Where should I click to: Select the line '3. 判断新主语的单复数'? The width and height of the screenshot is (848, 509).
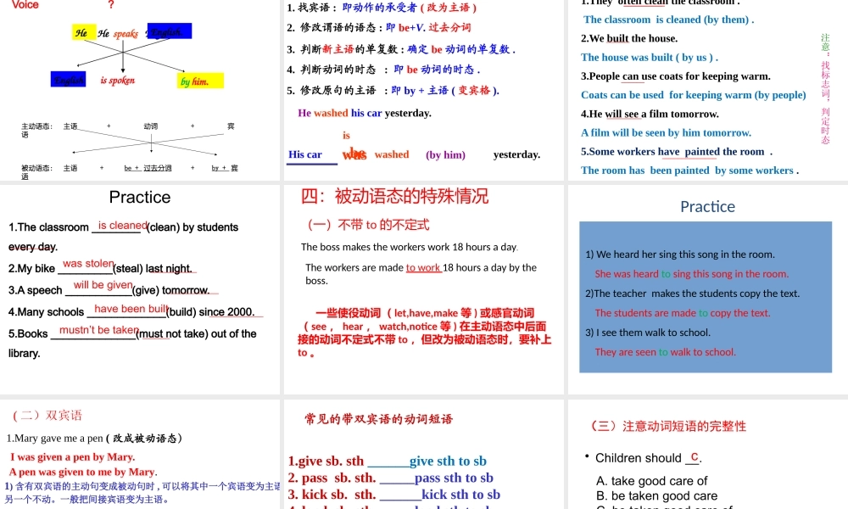401,49
